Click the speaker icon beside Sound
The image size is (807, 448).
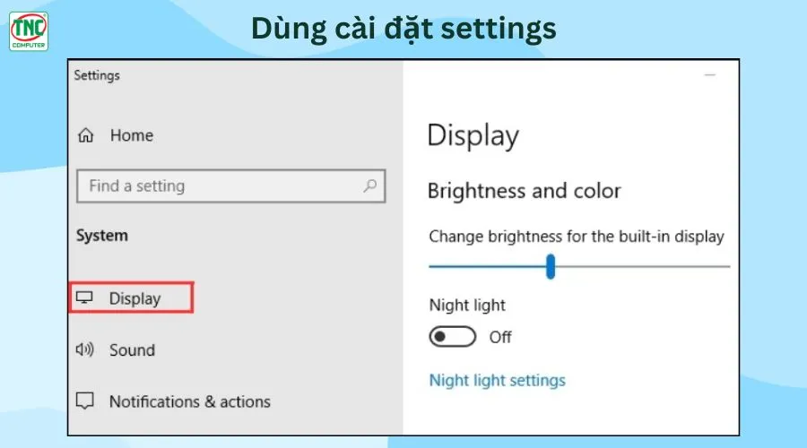coord(84,349)
